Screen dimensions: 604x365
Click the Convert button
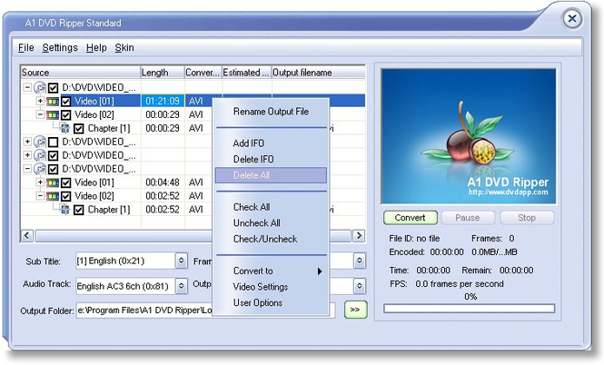411,218
